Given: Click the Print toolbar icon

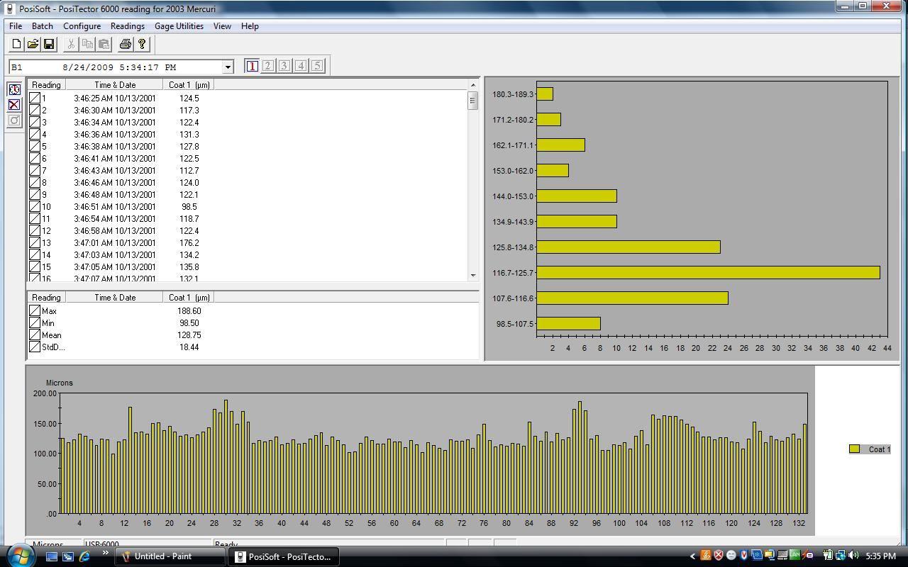Looking at the screenshot, I should point(126,44).
